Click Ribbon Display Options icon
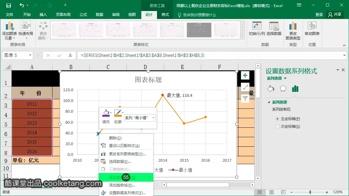 click(299, 5)
